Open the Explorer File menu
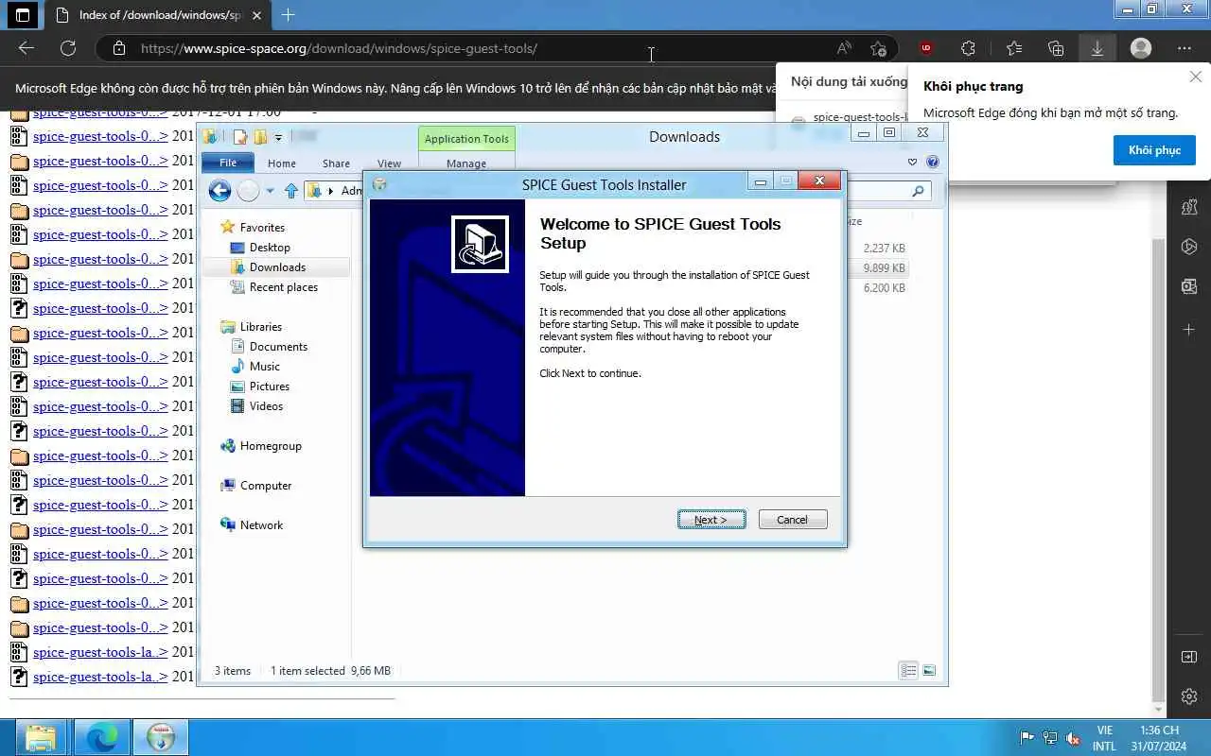Viewport: 1211px width, 756px height. coord(228,163)
